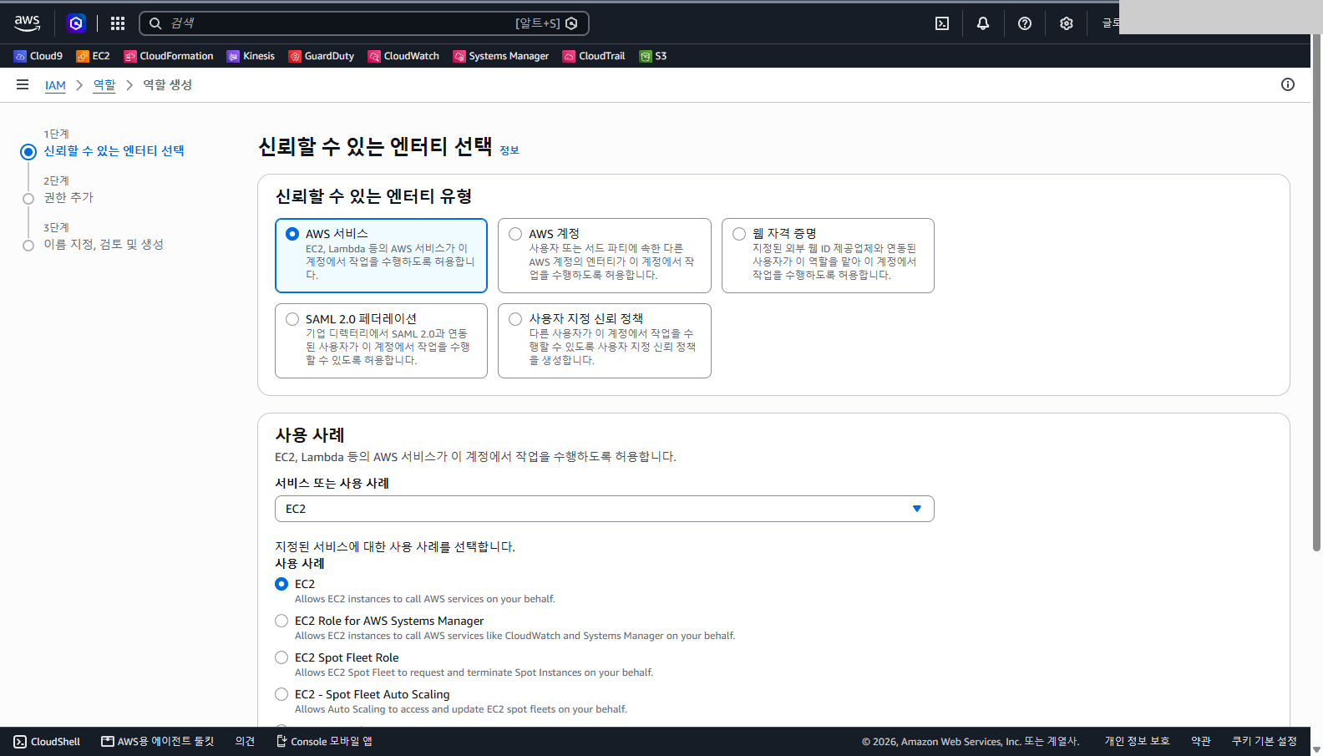Expand the 서비스 또는 사용 사례 dropdown

pos(605,509)
